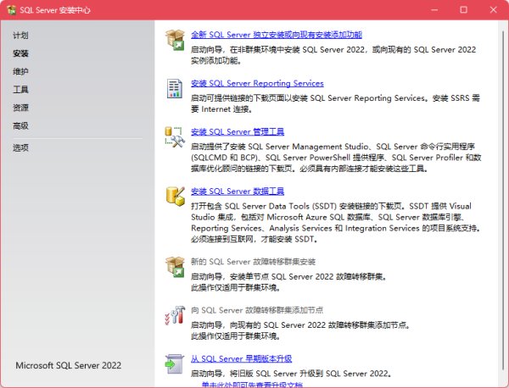Click 向 SQL Server 故障转移群集添加节点 text
The width and height of the screenshot is (509, 388).
(257, 310)
